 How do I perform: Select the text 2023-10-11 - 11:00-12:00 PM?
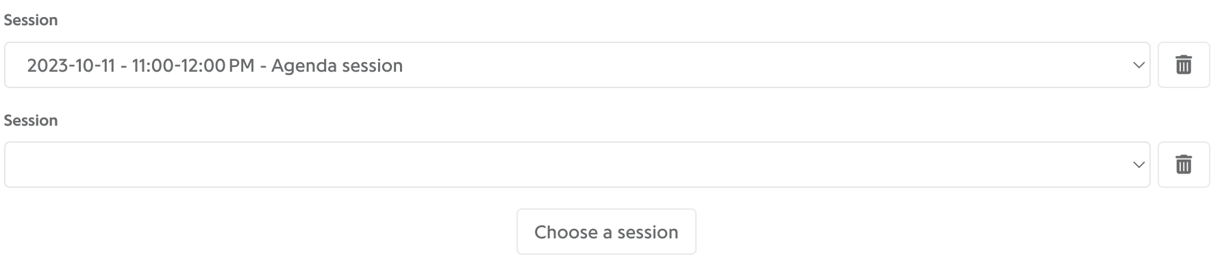click(140, 66)
